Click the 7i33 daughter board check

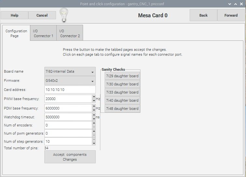pyautogui.click(x=123, y=92)
